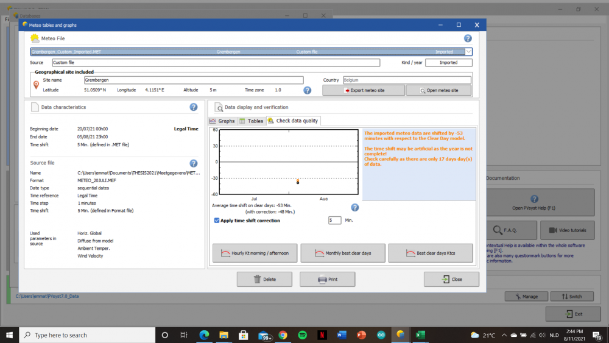
Task: Toggle Apply time shift correction checkbox
Action: [217, 221]
